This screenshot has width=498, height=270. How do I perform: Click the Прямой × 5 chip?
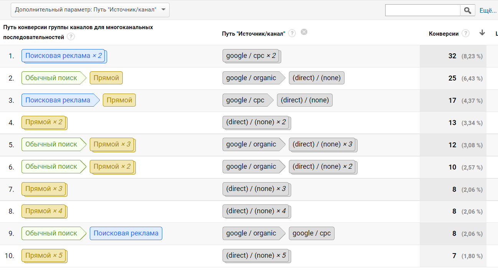pyautogui.click(x=44, y=256)
